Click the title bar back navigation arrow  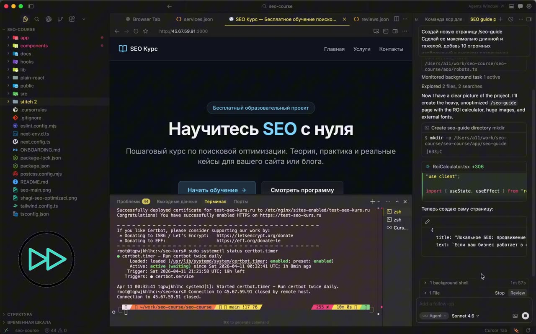169,6
